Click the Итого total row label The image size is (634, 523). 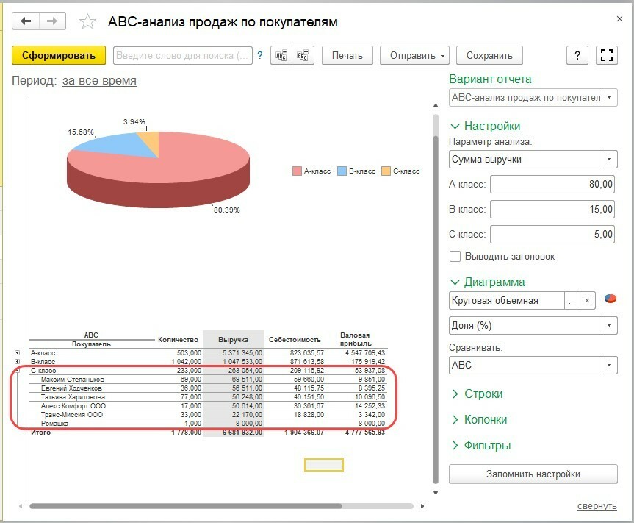(x=41, y=433)
